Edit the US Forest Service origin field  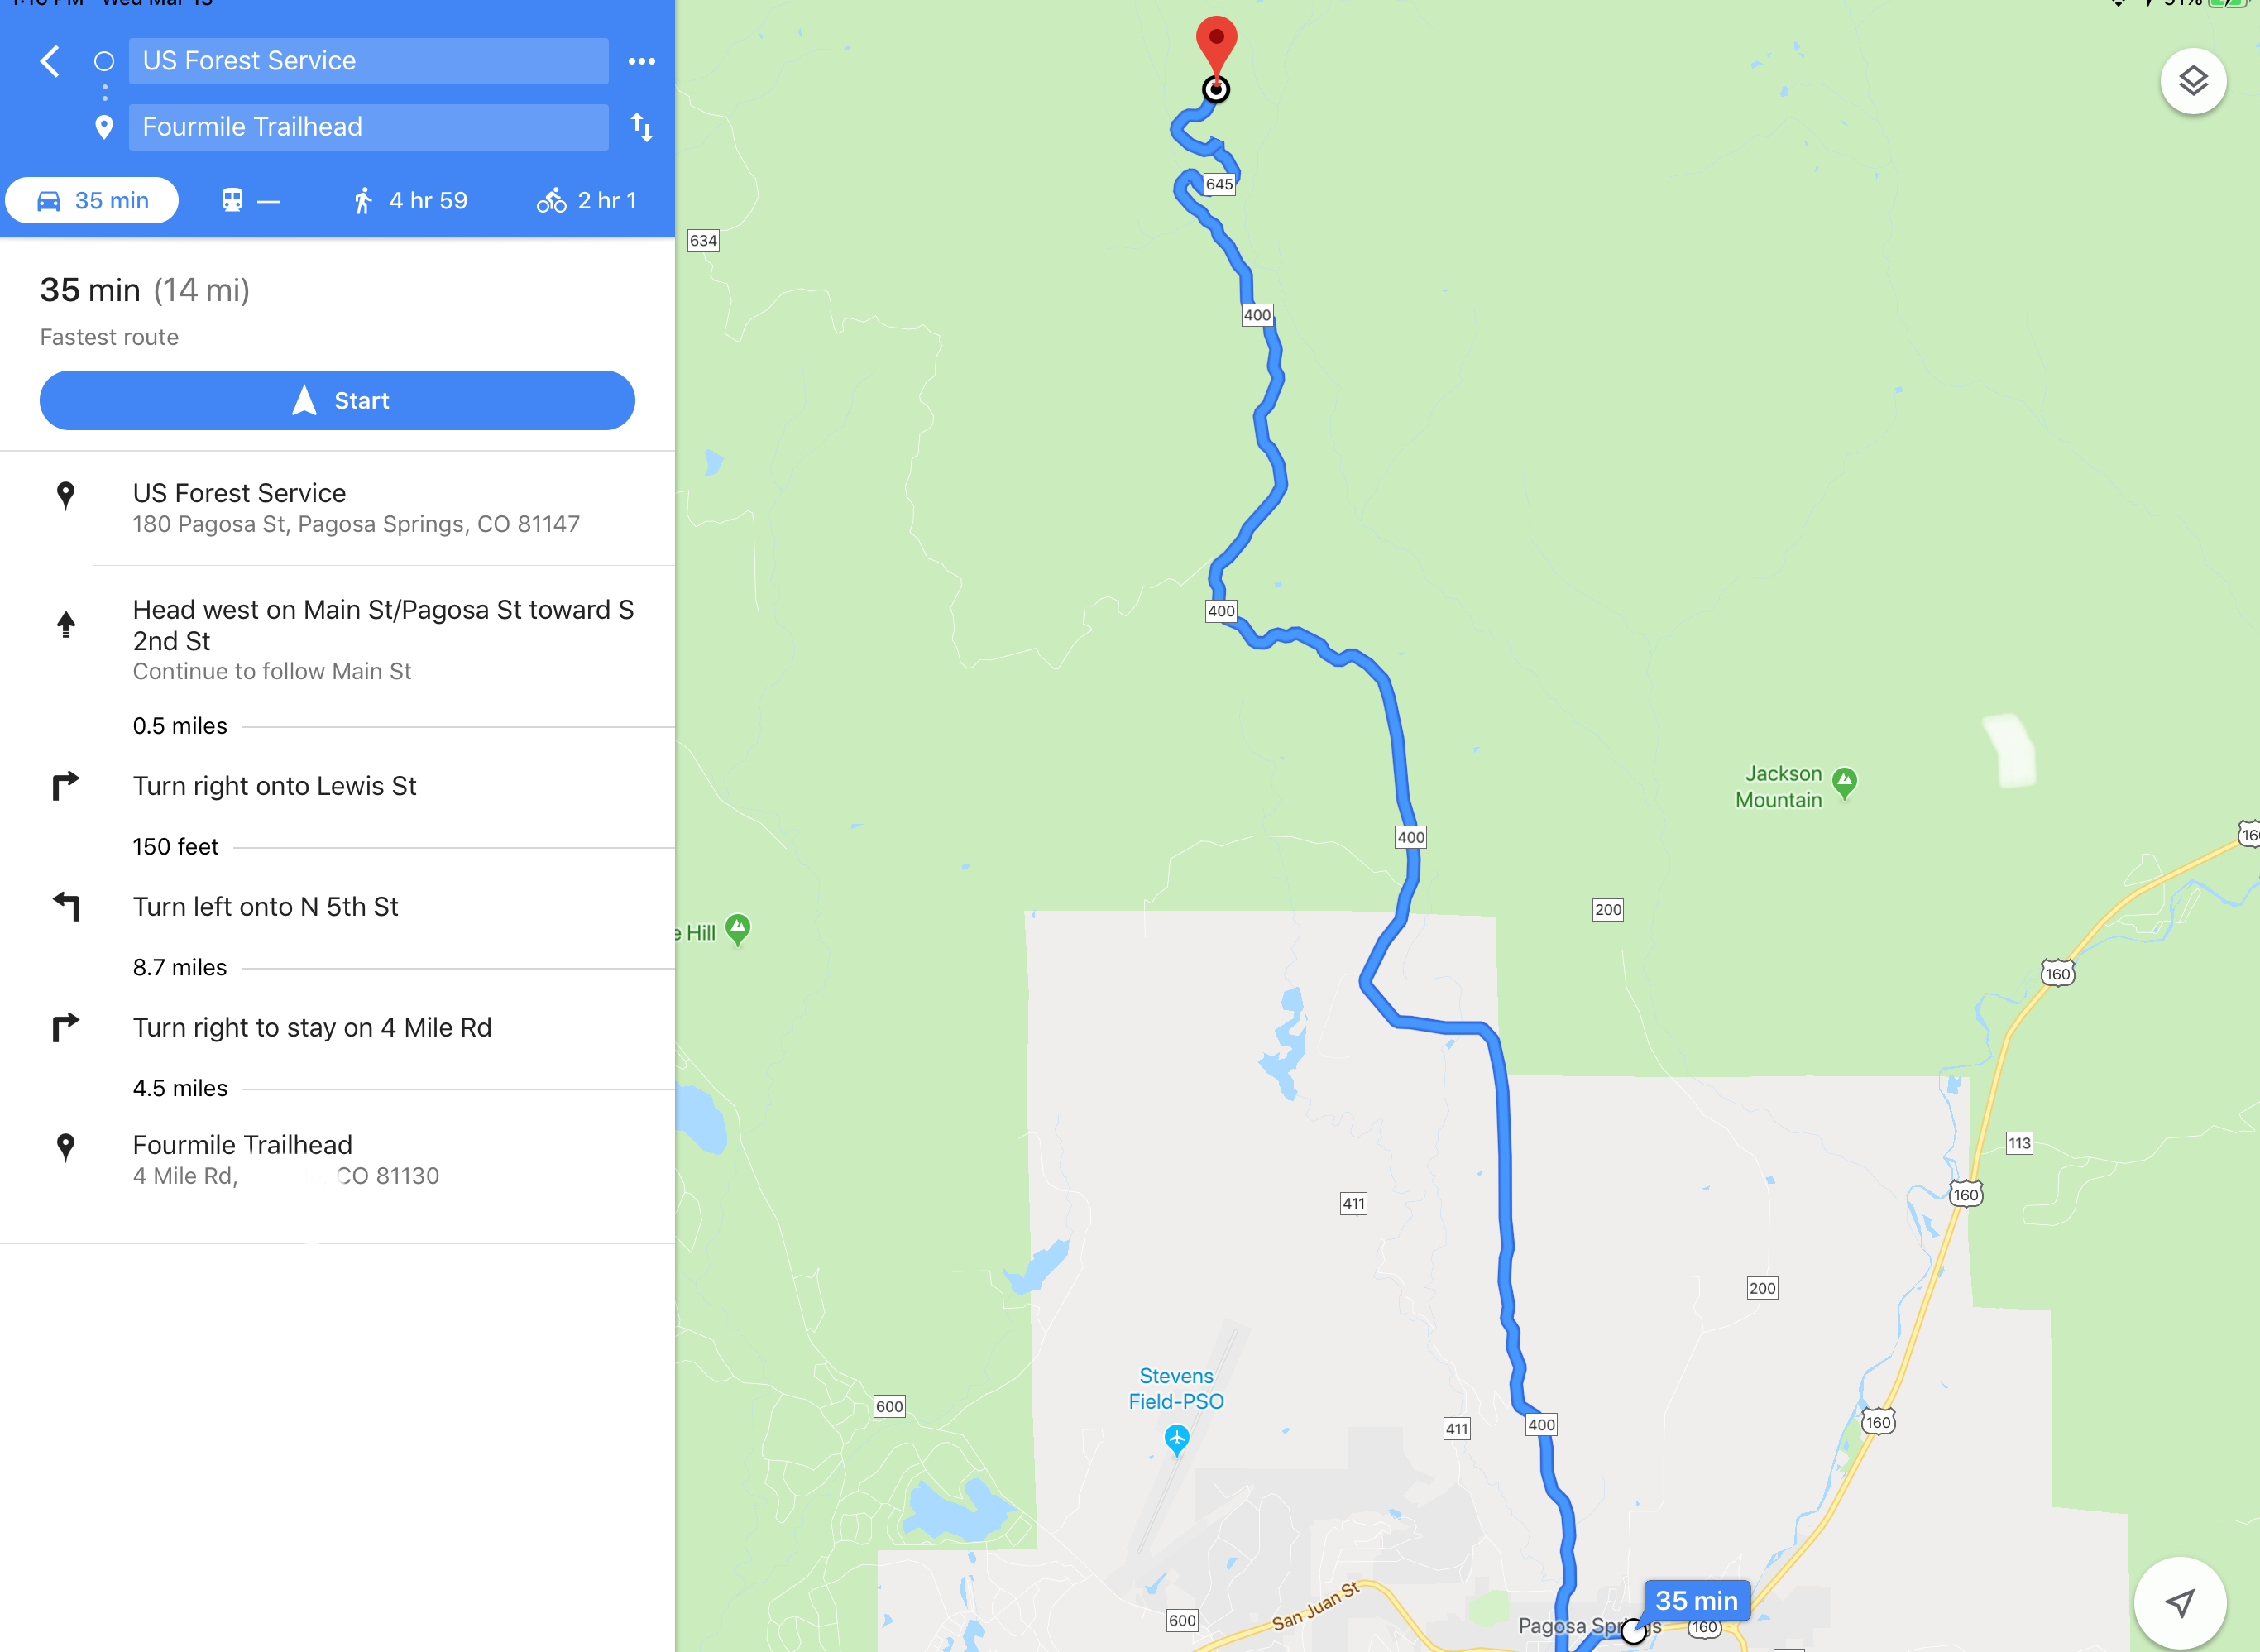point(368,61)
